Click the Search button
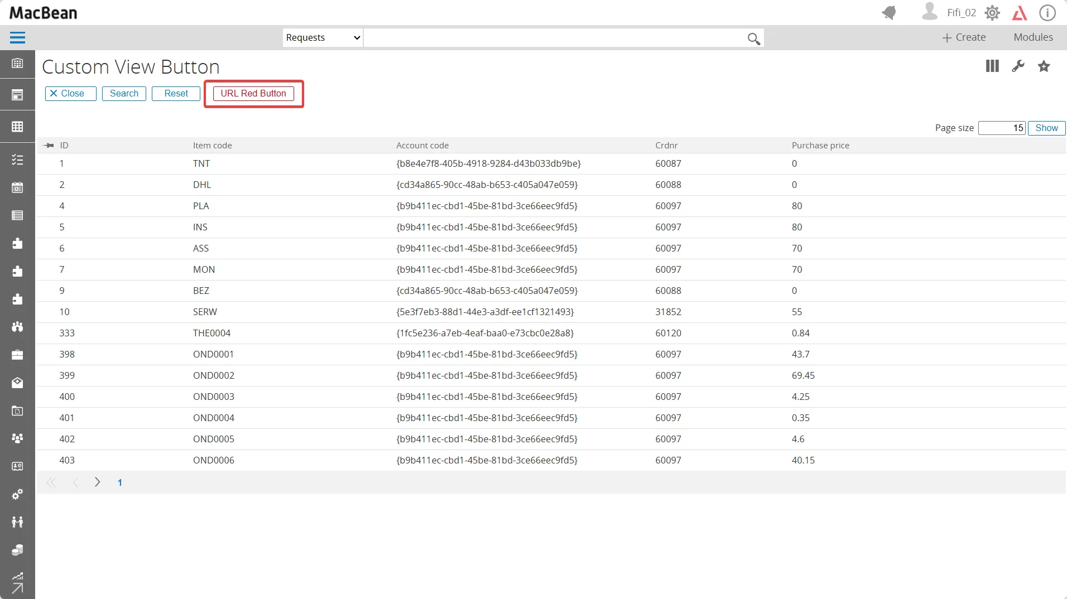Viewport: 1067px width, 599px height. click(124, 94)
